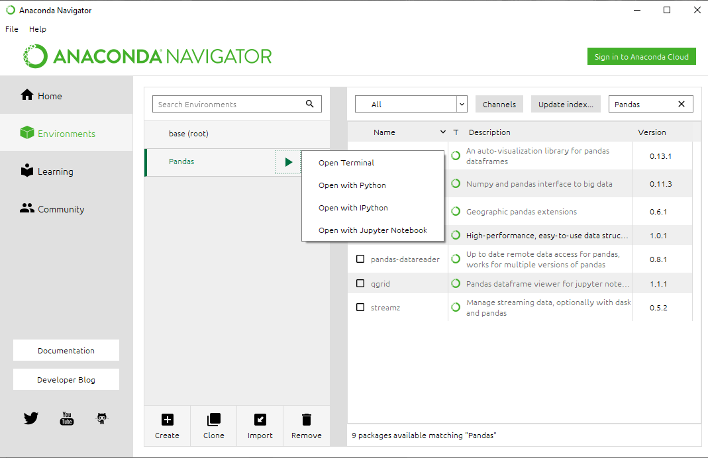The width and height of the screenshot is (708, 458).
Task: Open the Twitter icon link
Action: pyautogui.click(x=31, y=418)
